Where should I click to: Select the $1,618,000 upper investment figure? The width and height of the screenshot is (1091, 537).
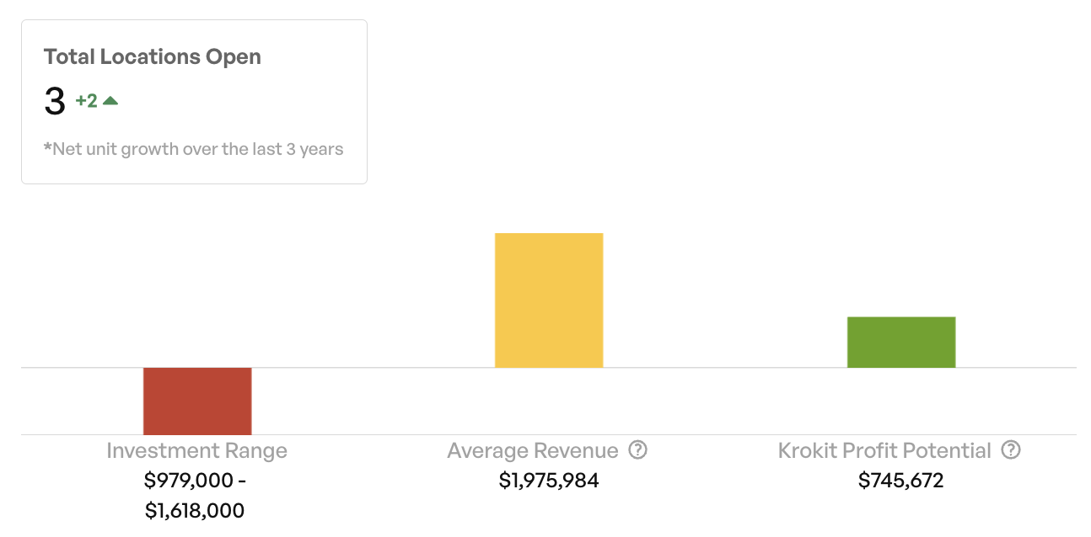[x=195, y=510]
